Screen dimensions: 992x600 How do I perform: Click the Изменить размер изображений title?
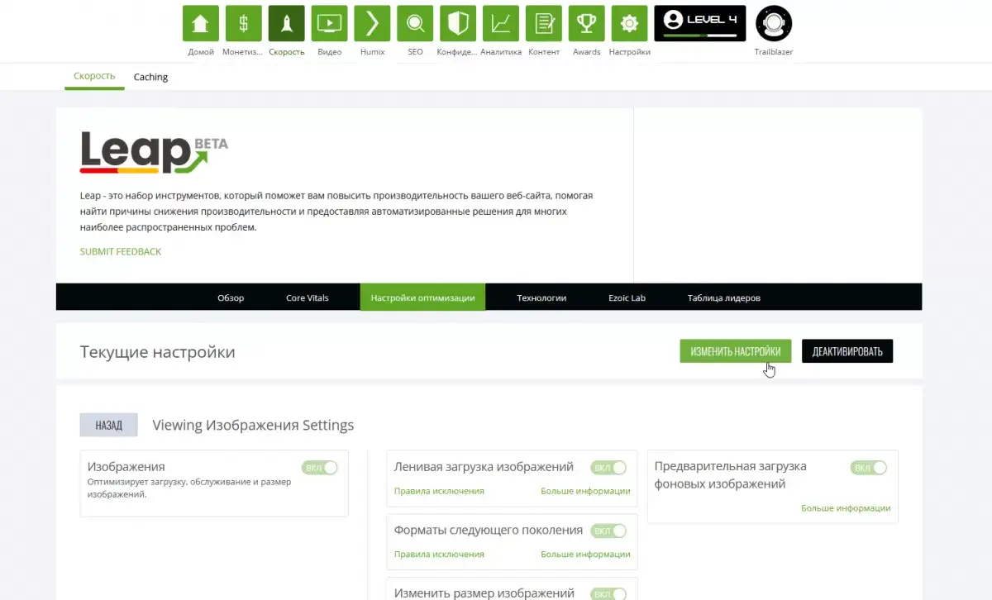pyautogui.click(x=484, y=593)
